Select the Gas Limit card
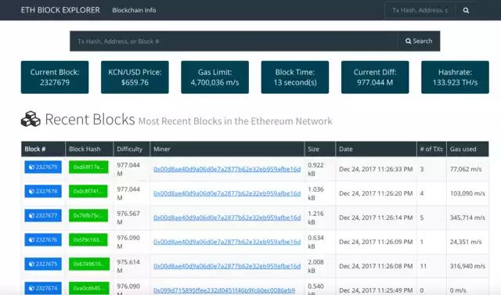The image size is (501, 295). (x=214, y=77)
